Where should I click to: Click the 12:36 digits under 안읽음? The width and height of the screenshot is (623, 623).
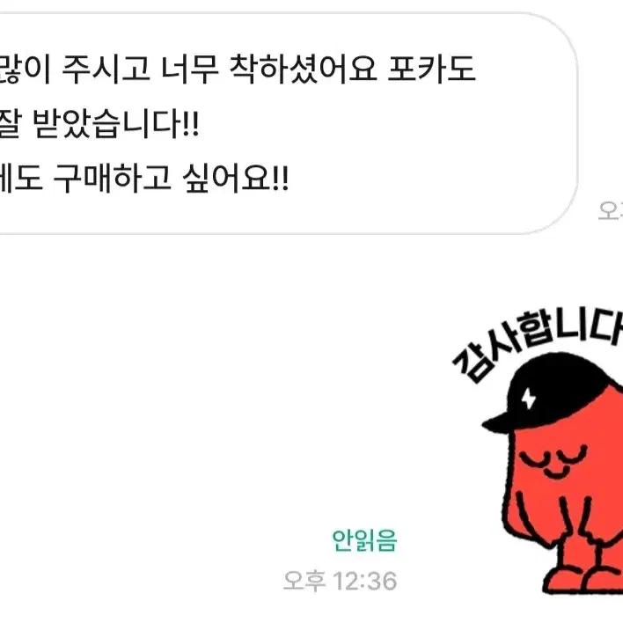pyautogui.click(x=365, y=582)
